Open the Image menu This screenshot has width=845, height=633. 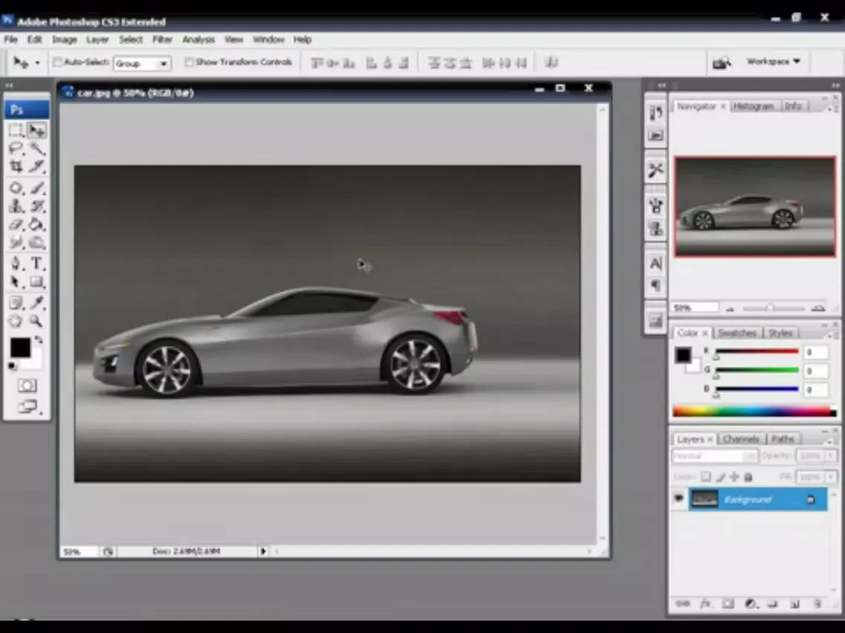point(64,40)
